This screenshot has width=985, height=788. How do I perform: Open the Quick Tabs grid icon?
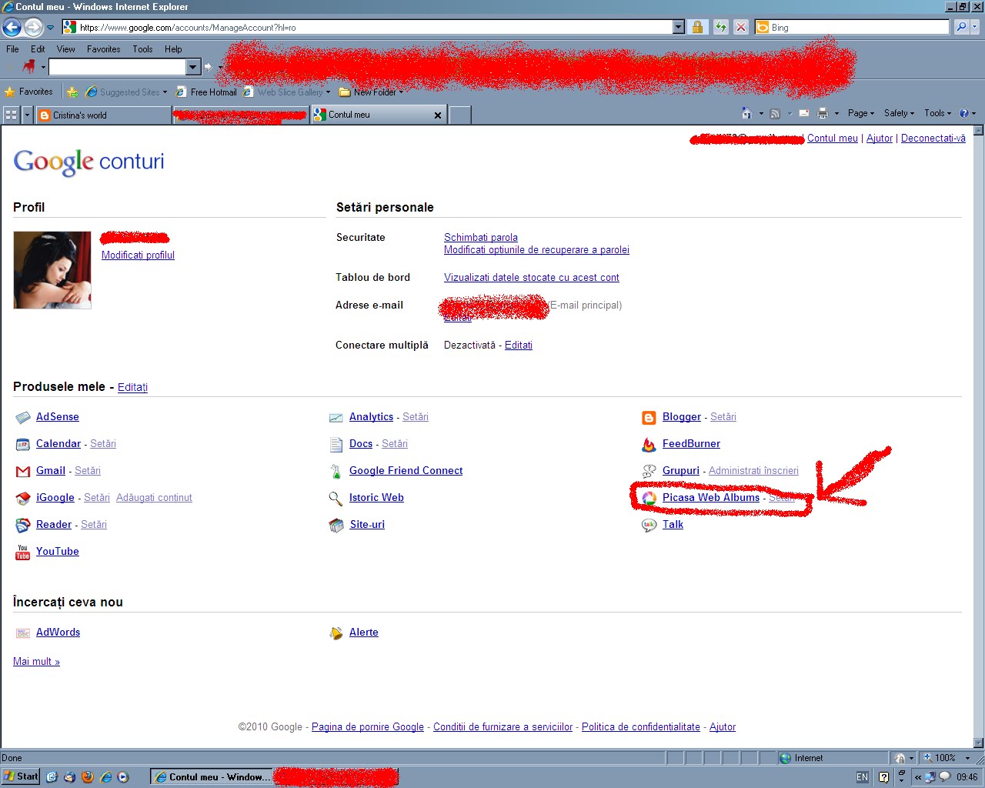[x=11, y=115]
